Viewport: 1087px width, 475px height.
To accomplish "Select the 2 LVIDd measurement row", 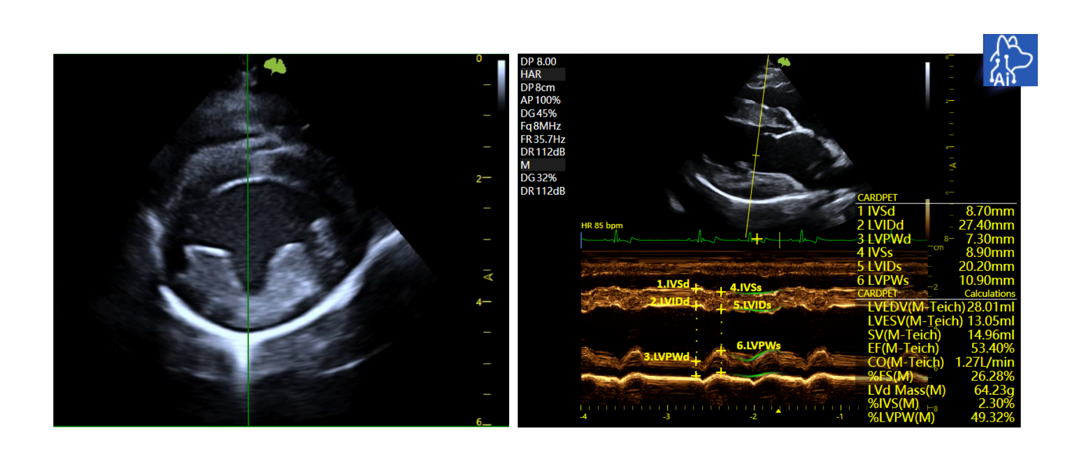I will [935, 225].
